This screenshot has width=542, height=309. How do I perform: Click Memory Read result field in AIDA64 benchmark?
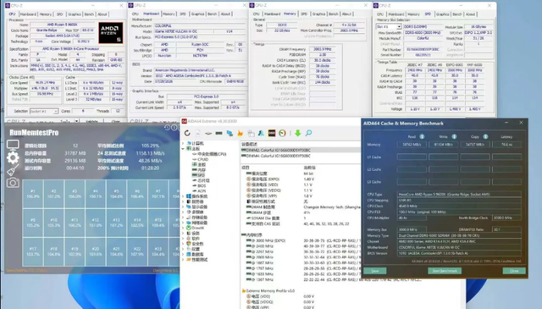[412, 145]
